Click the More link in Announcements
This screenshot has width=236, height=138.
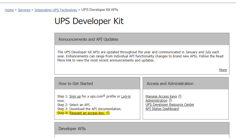point(223,70)
